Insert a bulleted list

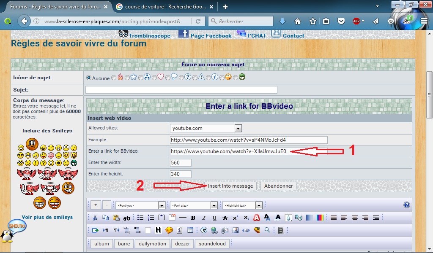point(140,218)
